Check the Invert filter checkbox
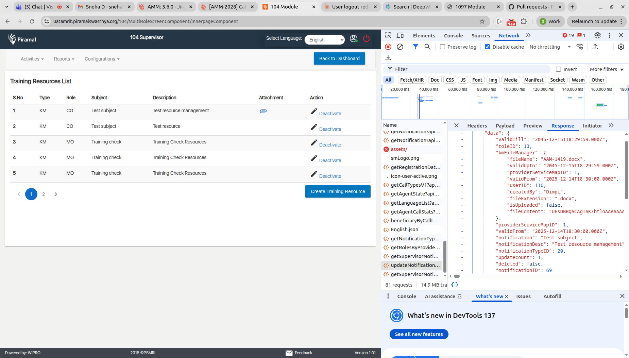This screenshot has height=358, width=629. 558,69
